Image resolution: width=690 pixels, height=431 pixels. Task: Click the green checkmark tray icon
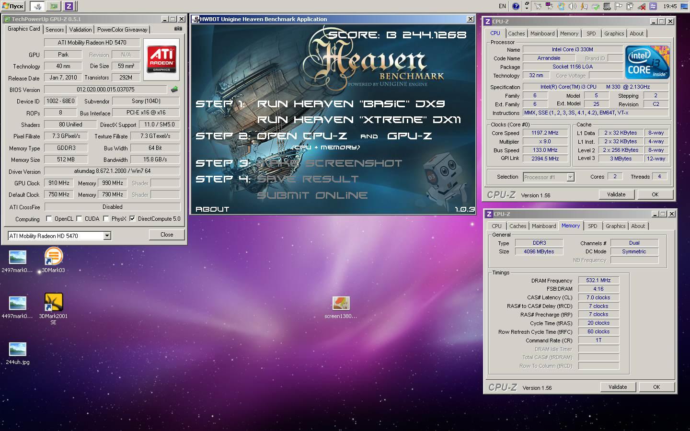(x=595, y=6)
